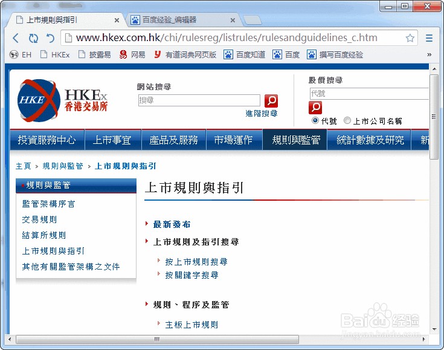This screenshot has width=444, height=350.
Task: Open the 投資服務中心 menu
Action: (47, 140)
